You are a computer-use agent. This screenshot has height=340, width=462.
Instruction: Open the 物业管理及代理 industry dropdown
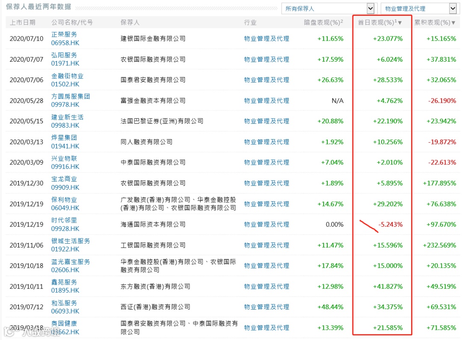[420, 9]
